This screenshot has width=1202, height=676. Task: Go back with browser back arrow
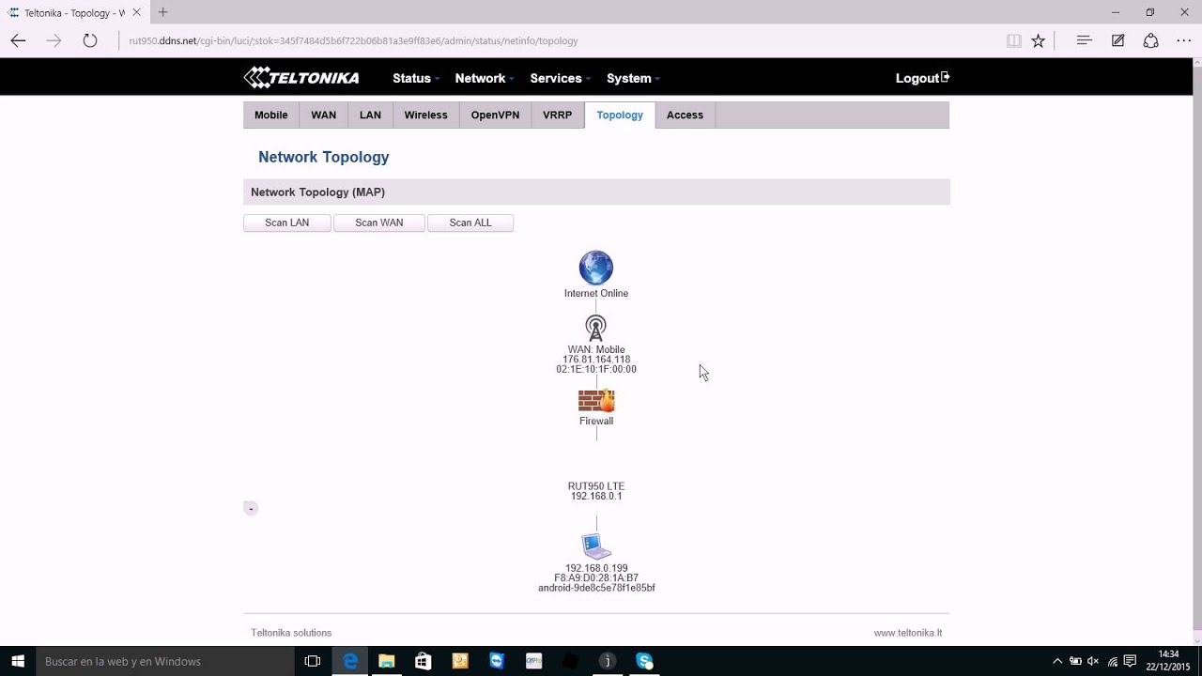18,40
